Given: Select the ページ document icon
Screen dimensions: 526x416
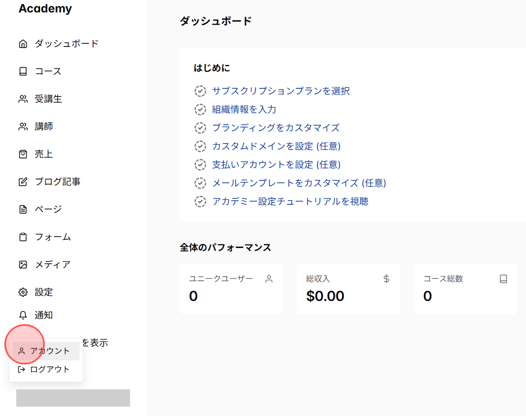Looking at the screenshot, I should (23, 209).
